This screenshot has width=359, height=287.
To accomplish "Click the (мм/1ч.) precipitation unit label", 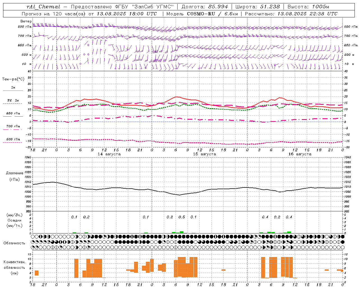I will pos(15,226).
